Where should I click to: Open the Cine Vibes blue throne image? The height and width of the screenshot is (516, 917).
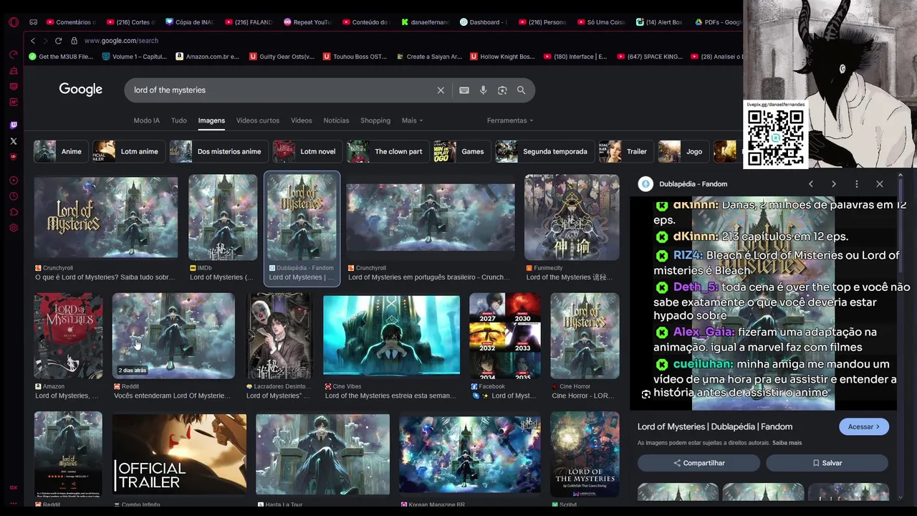(391, 335)
